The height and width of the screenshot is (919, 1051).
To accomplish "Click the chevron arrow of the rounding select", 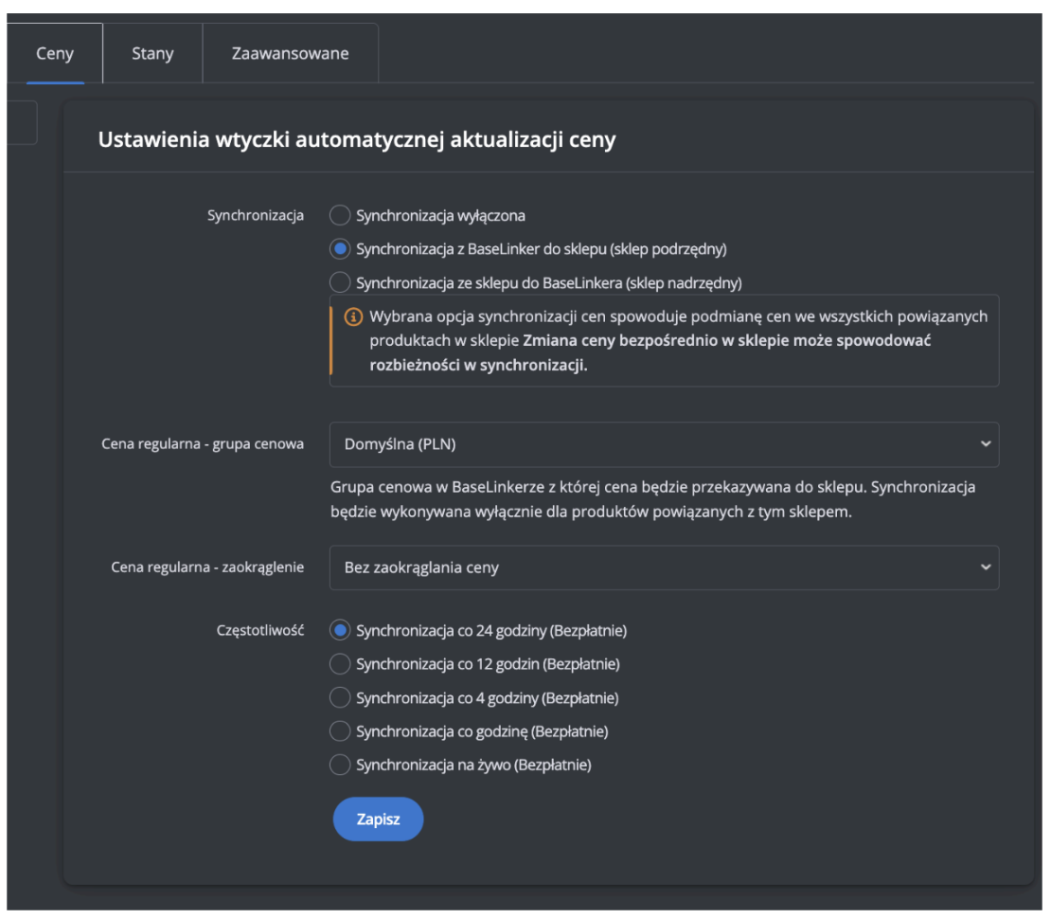I will coord(986,568).
